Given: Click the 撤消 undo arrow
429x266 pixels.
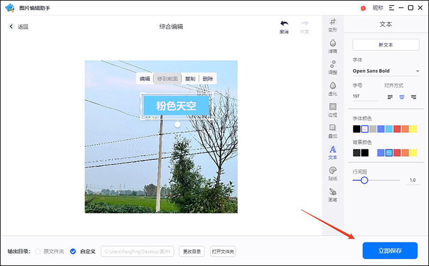Looking at the screenshot, I should click(284, 26).
